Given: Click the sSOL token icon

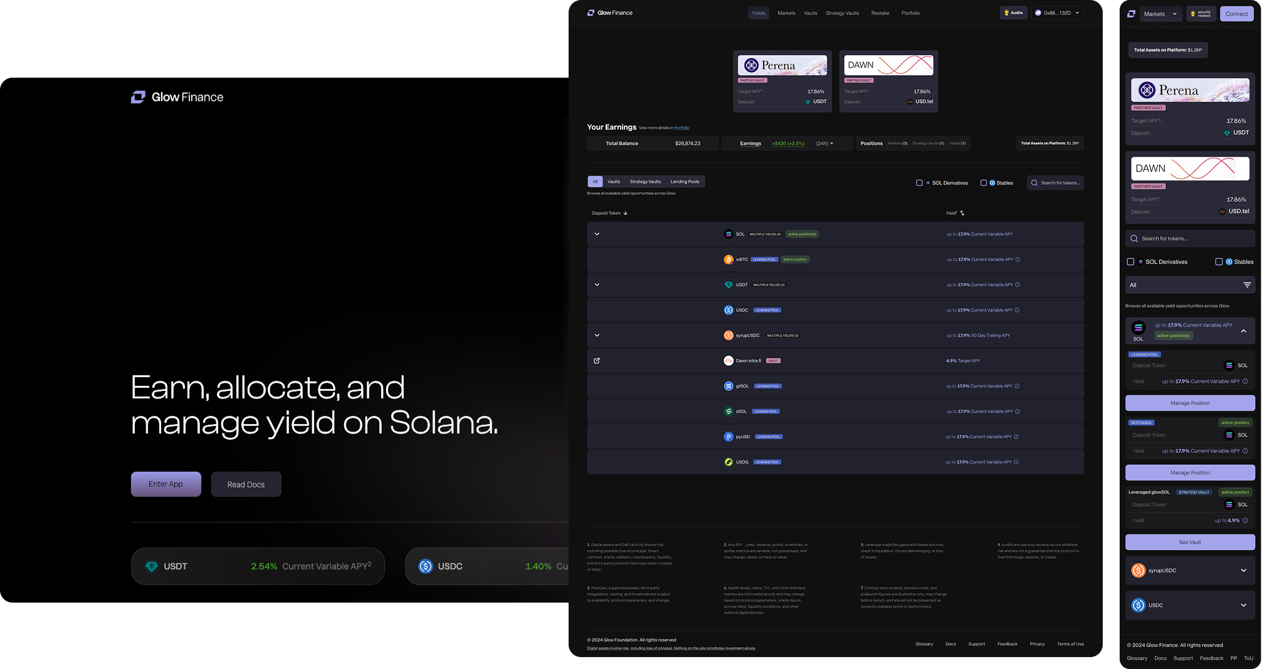Looking at the screenshot, I should point(728,412).
